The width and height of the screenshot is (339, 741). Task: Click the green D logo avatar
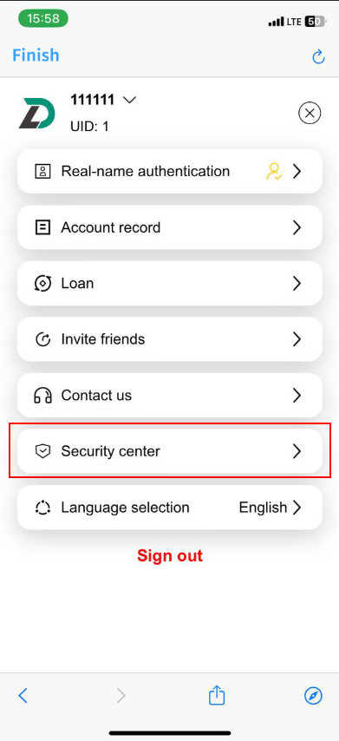tap(37, 114)
